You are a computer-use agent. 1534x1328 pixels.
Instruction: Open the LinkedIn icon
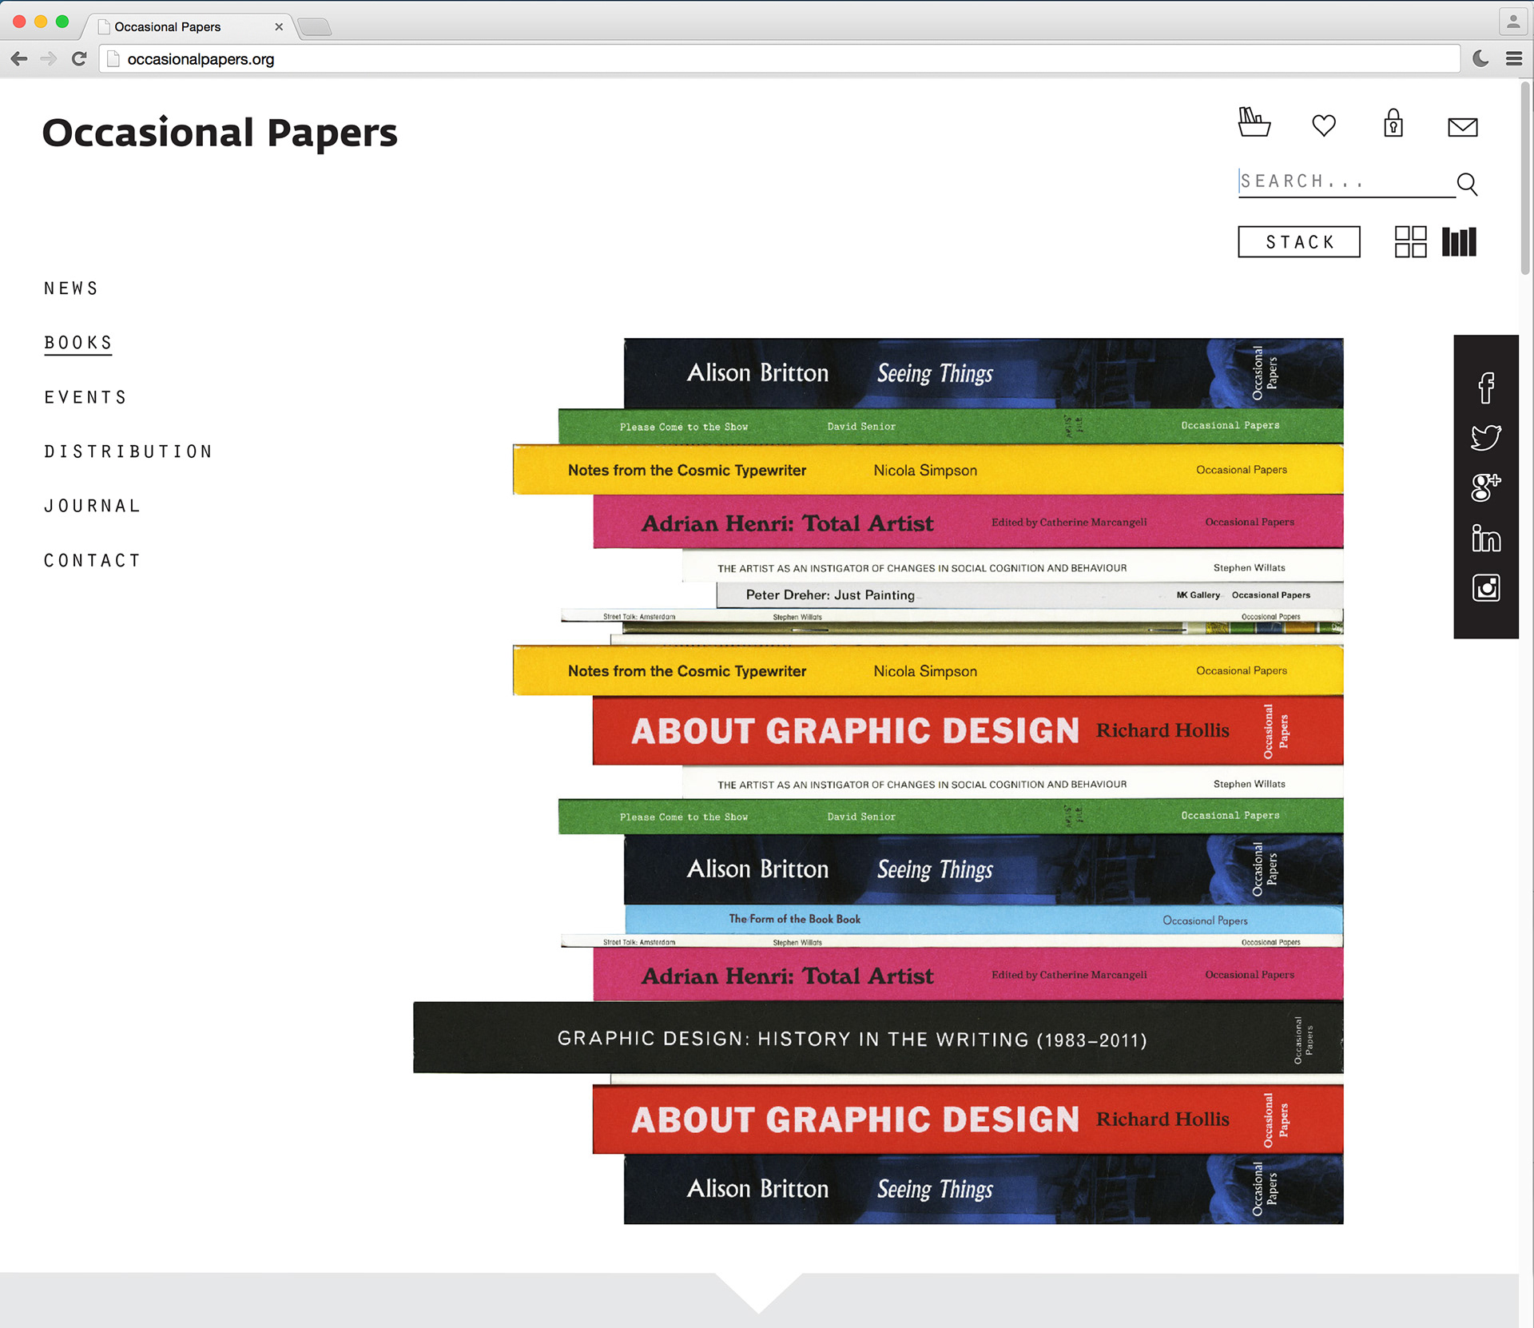click(x=1485, y=538)
